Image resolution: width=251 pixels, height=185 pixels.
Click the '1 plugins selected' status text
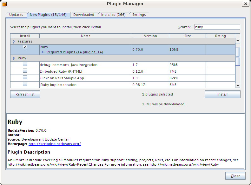point(157,94)
